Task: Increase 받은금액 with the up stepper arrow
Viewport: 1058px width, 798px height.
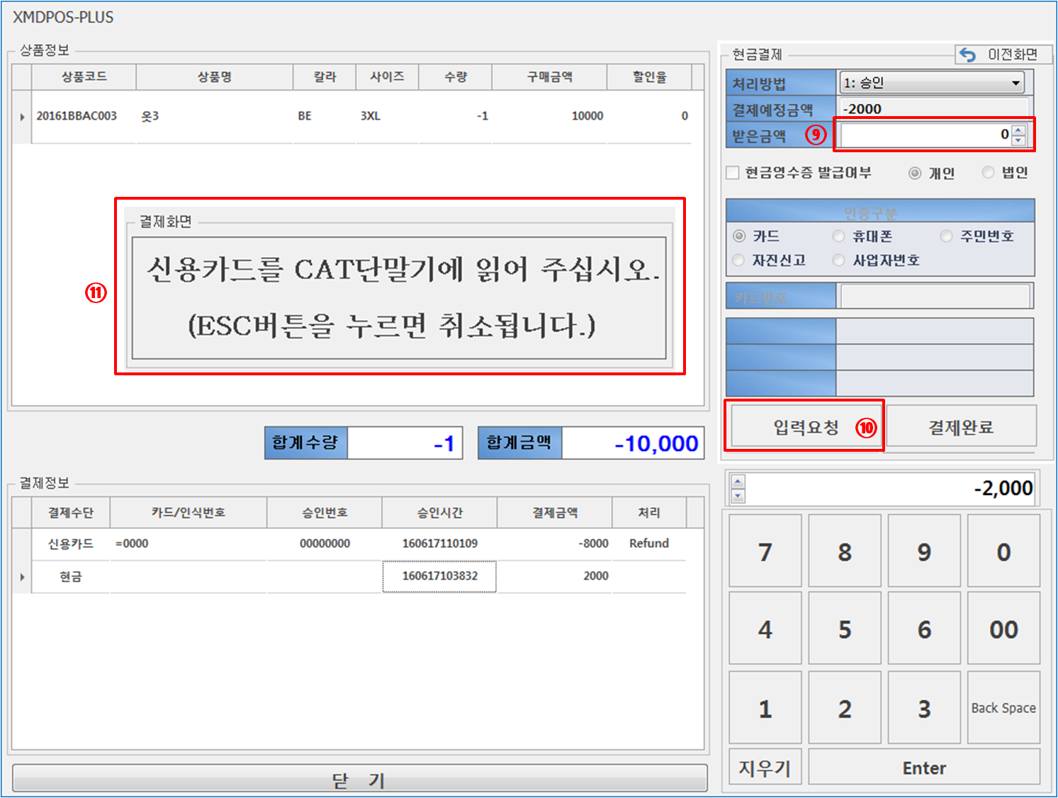Action: 1018,130
